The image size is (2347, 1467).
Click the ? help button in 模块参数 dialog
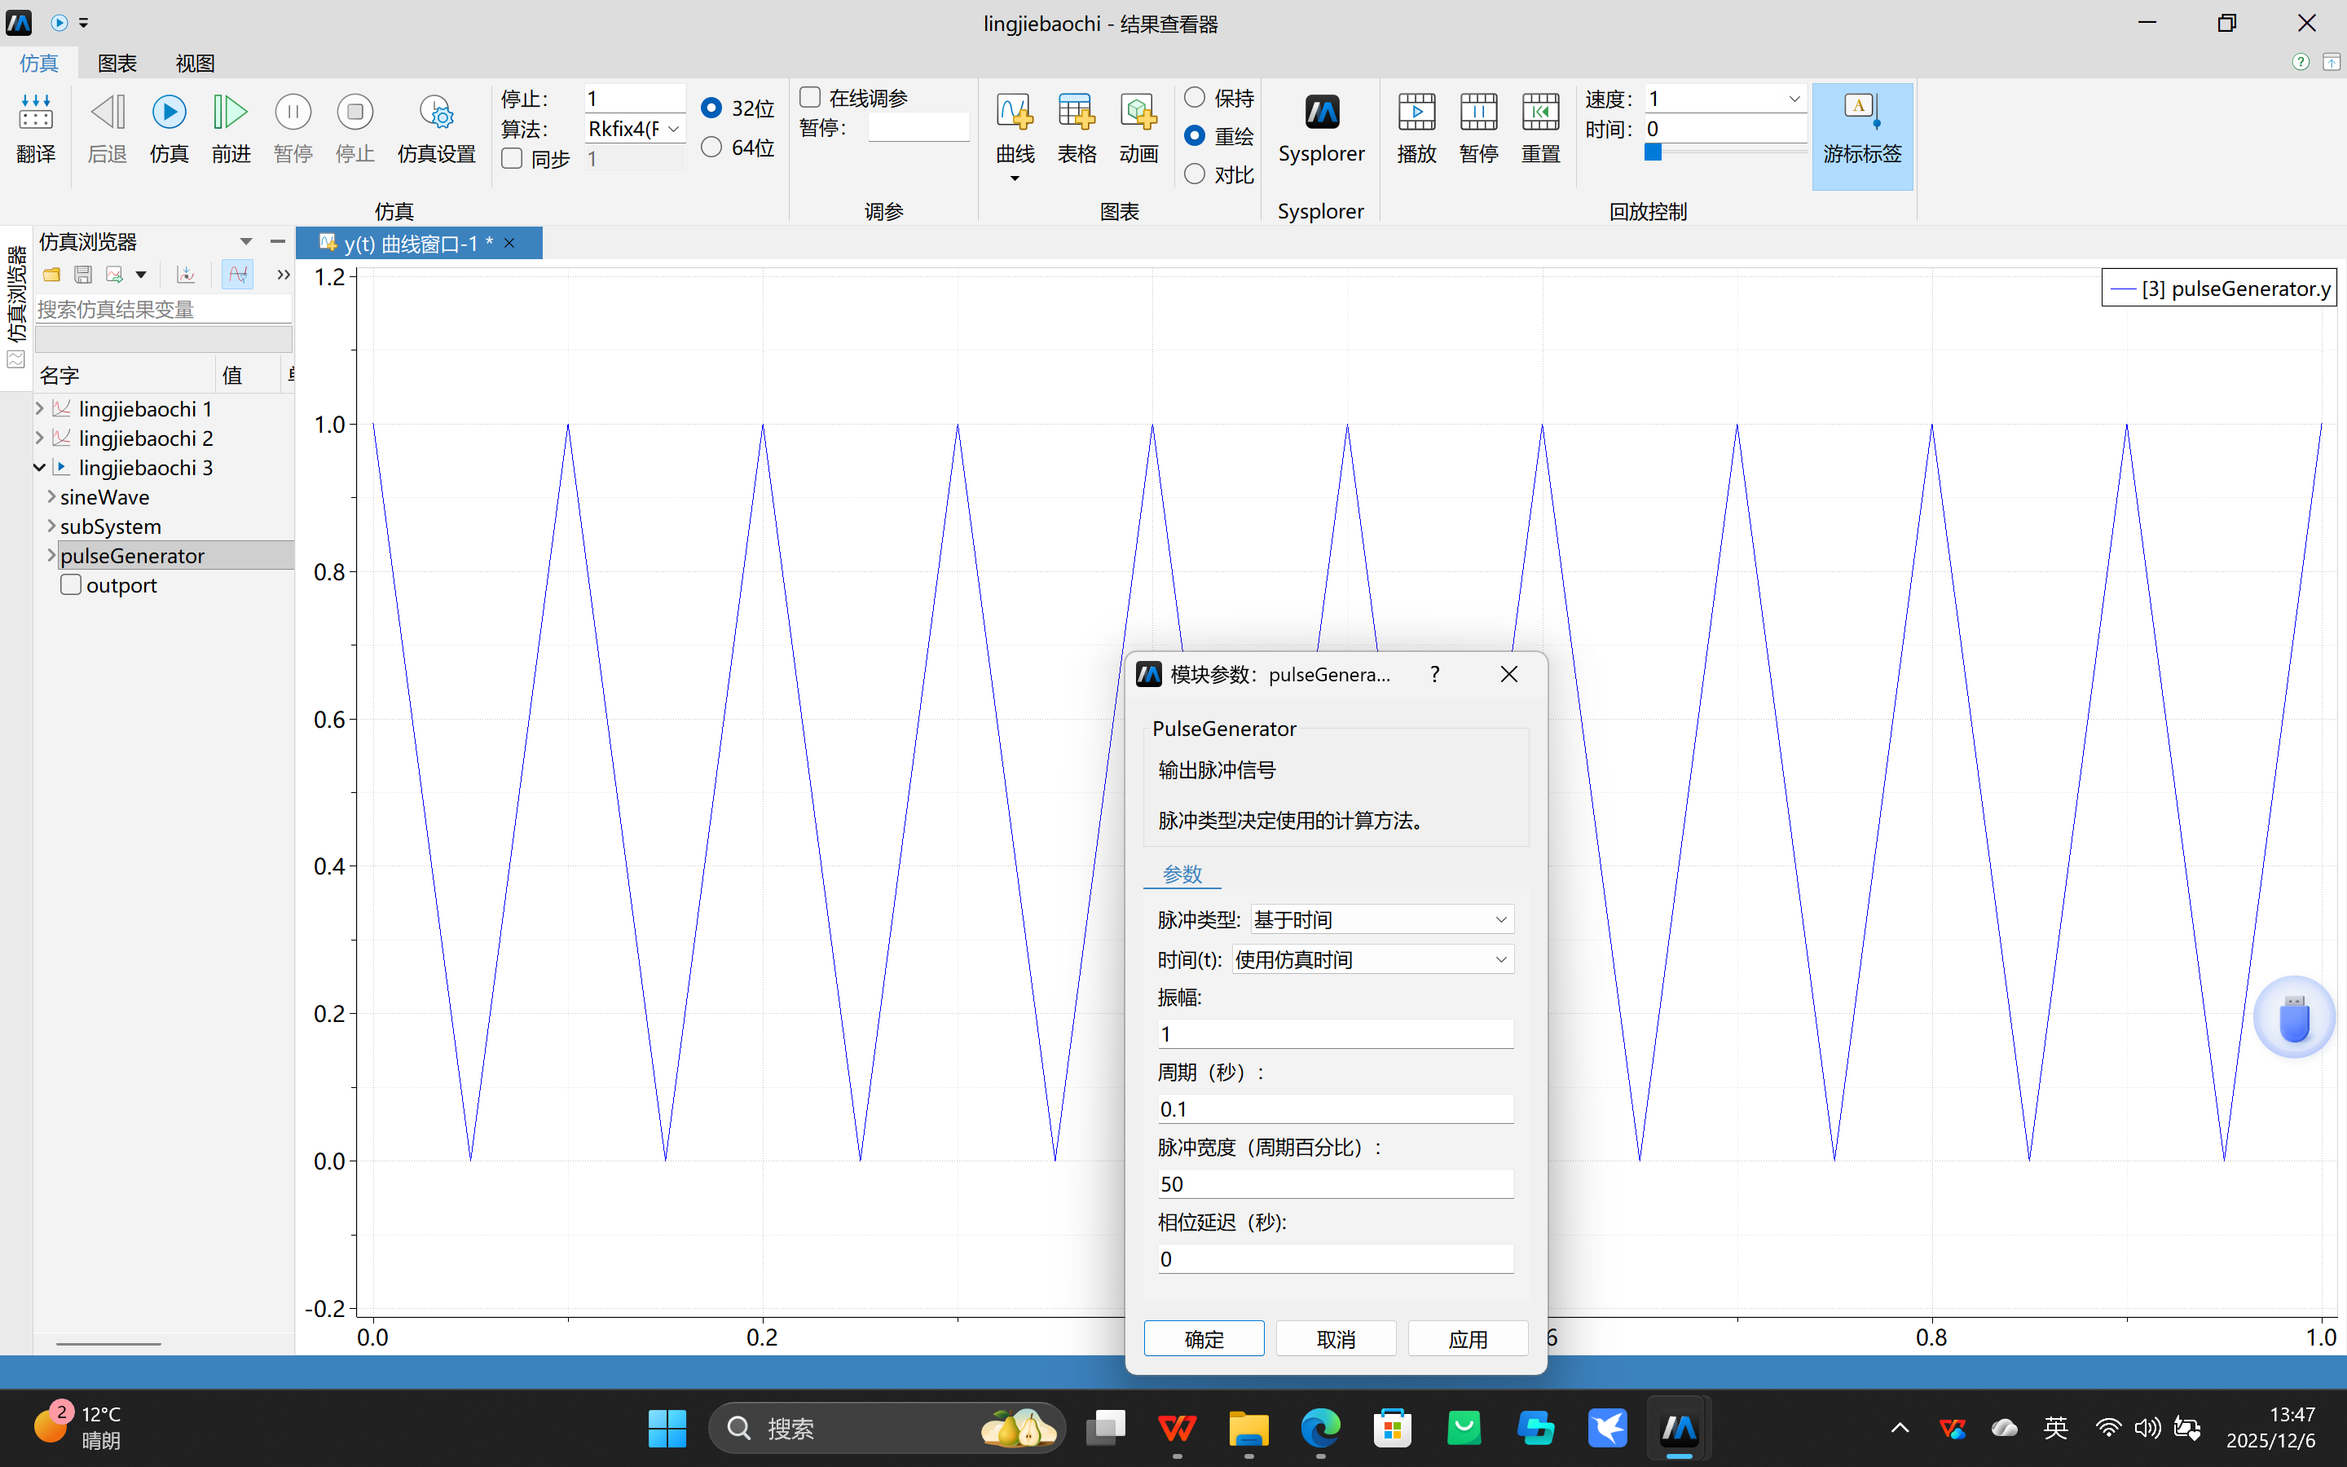pos(1434,674)
